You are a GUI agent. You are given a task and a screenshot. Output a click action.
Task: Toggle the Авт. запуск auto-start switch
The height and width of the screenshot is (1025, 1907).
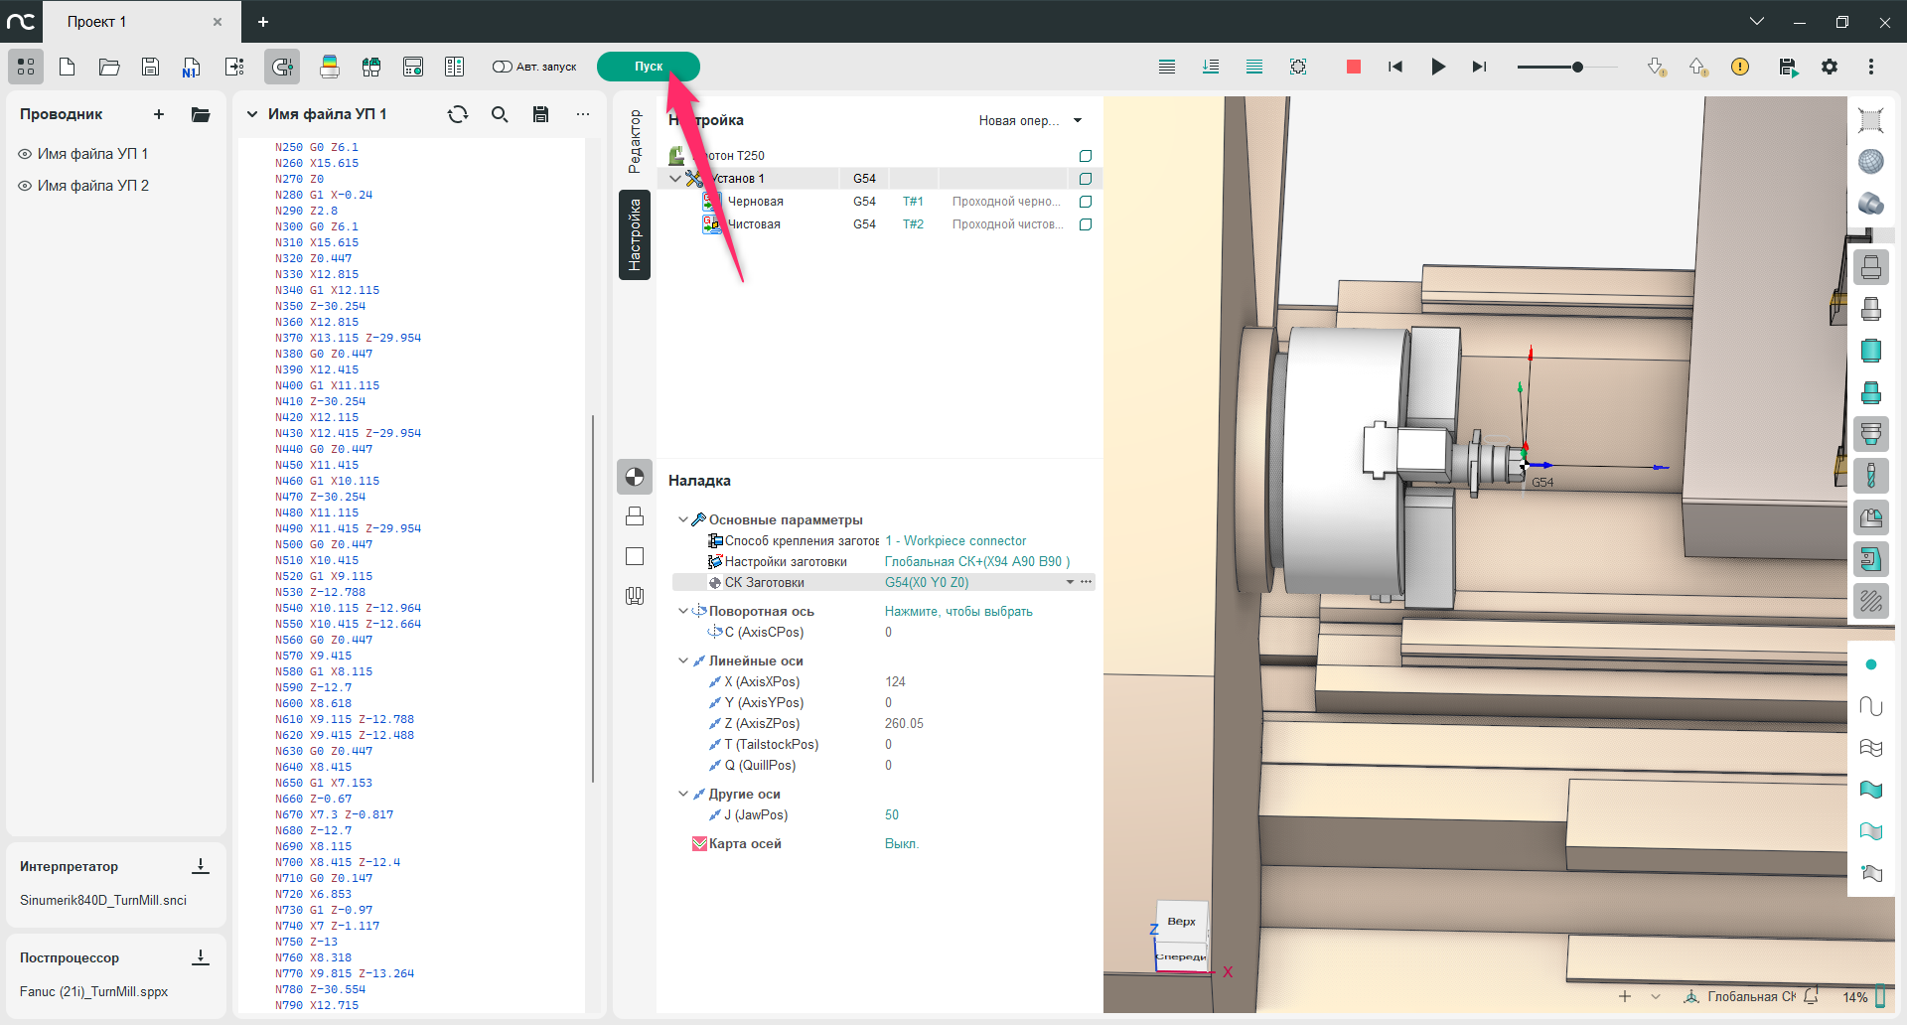(x=503, y=67)
